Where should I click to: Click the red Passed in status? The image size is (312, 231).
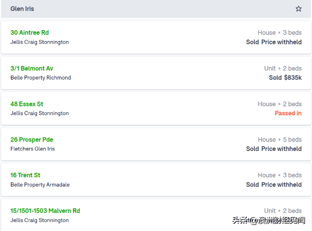coord(288,113)
